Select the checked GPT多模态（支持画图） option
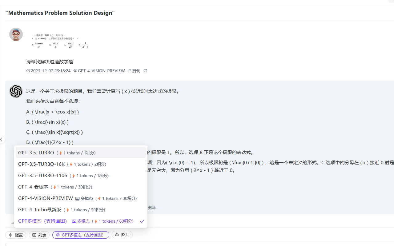 [81, 221]
